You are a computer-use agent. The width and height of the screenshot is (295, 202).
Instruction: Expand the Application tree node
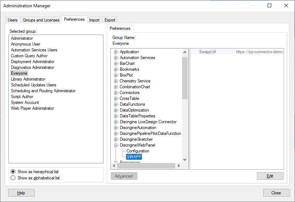coord(116,52)
